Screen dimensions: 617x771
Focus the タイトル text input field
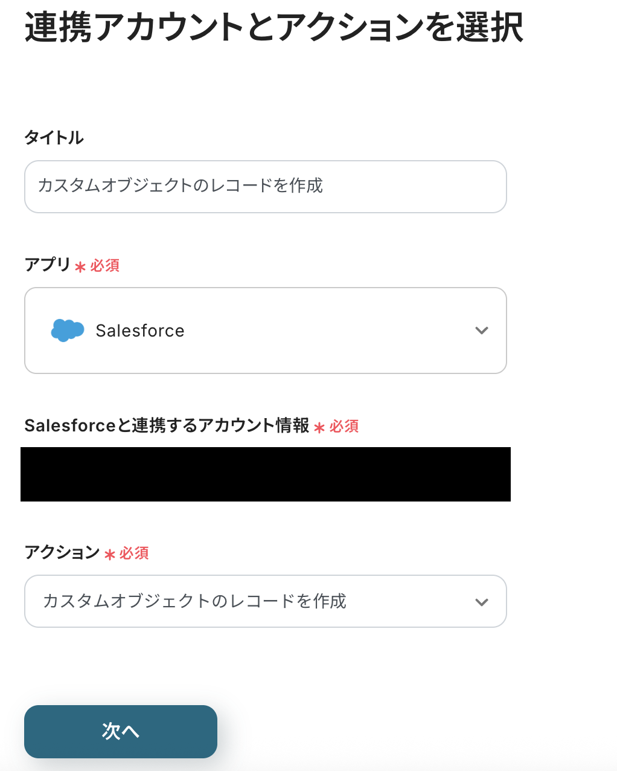point(265,186)
